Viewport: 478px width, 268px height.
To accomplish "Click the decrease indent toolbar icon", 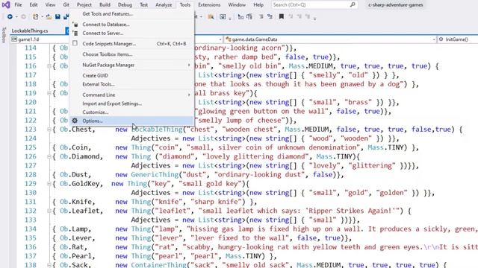I will [261, 16].
